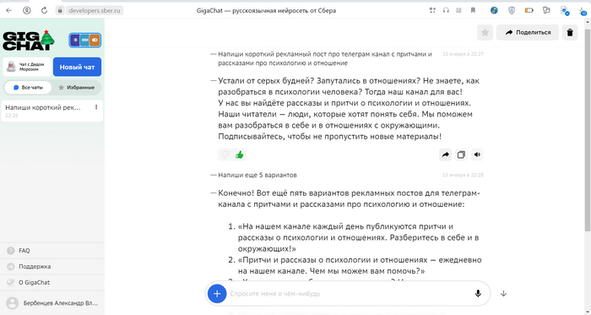Viewport: 591px width, 315px height.
Task: Like the first answer with thumbs up
Action: (x=239, y=155)
